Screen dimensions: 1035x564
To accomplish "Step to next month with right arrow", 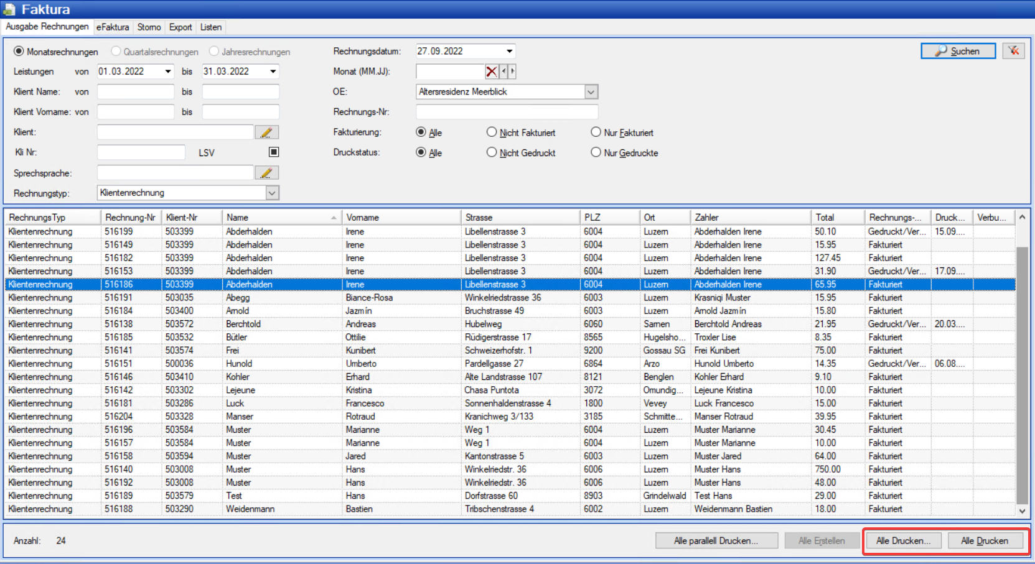I will (513, 72).
